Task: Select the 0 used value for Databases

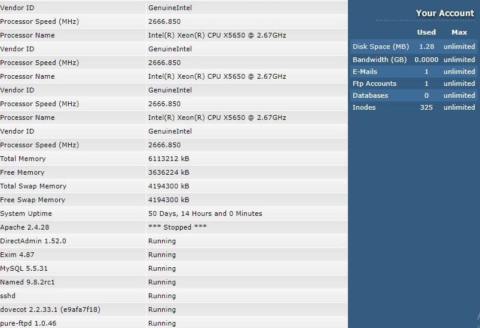Action: click(426, 95)
